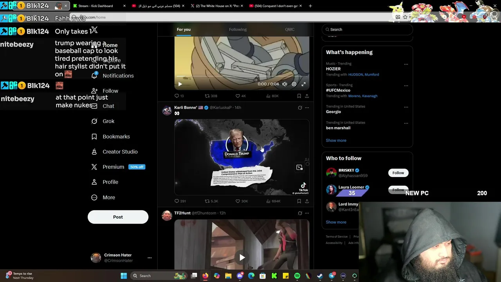
Task: Open the Georgio trending topic
Action: pyautogui.click(x=333, y=112)
